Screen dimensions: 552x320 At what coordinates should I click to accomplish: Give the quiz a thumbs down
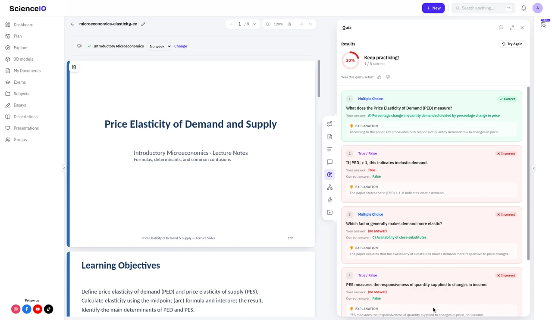[x=388, y=77]
